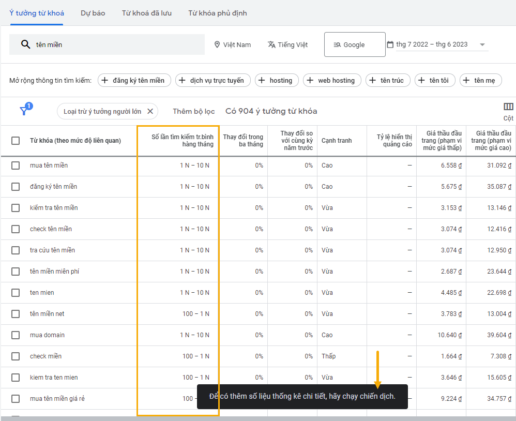Viewport: 516px width, 421px height.
Task: Open the date range dropdown arrow
Action: 482,44
